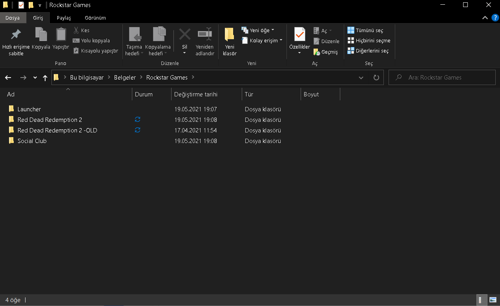Go back with the left arrow

pos(8,78)
